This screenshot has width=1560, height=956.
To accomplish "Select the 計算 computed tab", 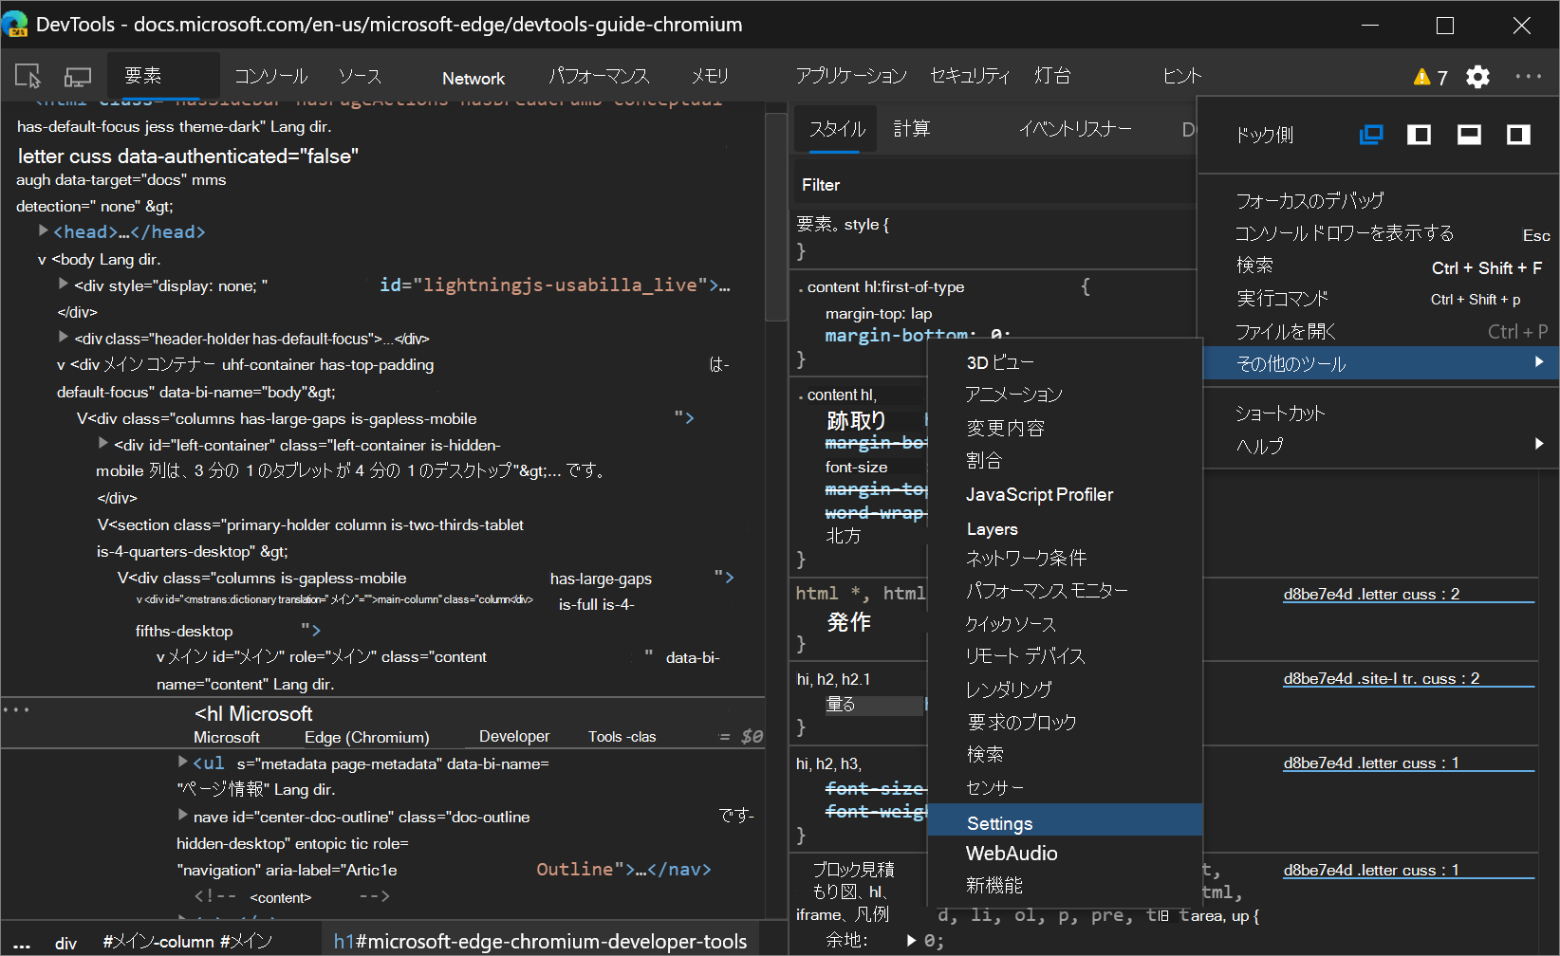I will click(912, 129).
